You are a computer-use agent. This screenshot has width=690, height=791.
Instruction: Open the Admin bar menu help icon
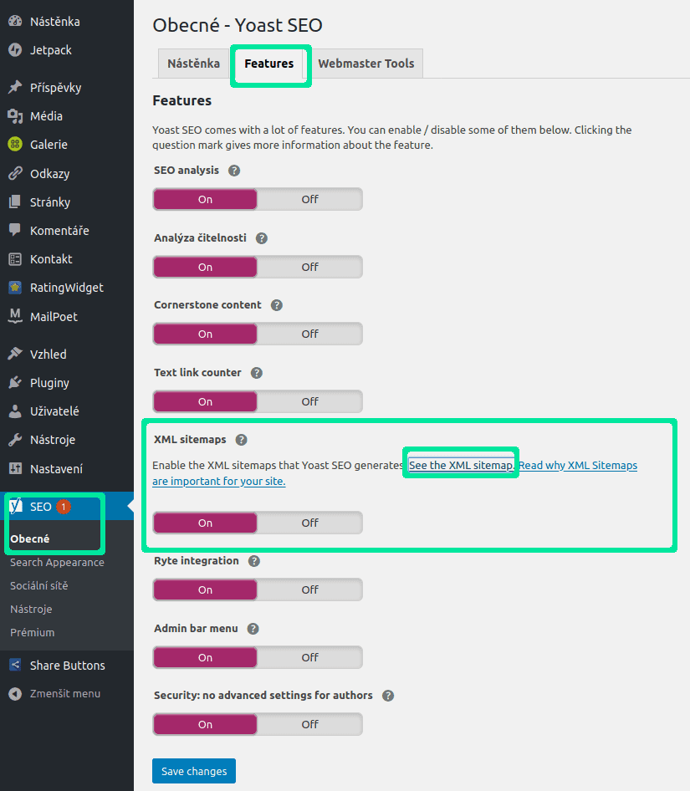click(253, 629)
